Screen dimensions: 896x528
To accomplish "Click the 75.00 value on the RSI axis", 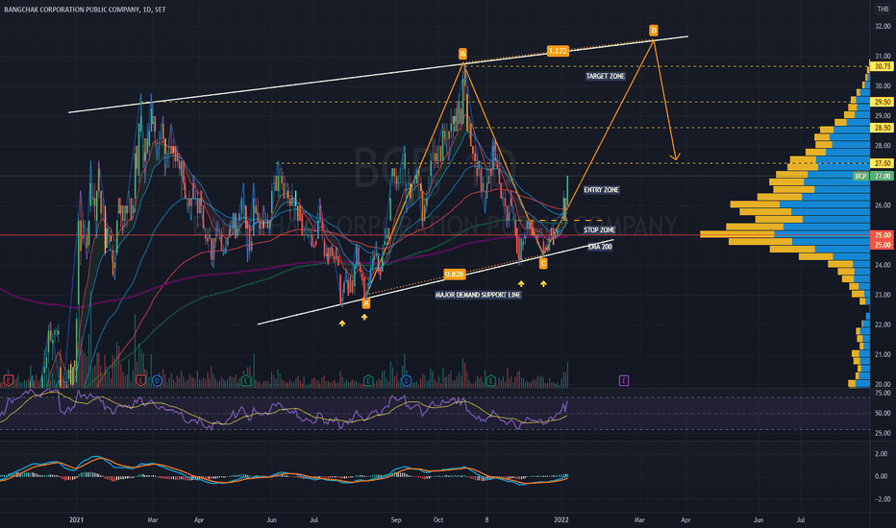I will 883,394.
